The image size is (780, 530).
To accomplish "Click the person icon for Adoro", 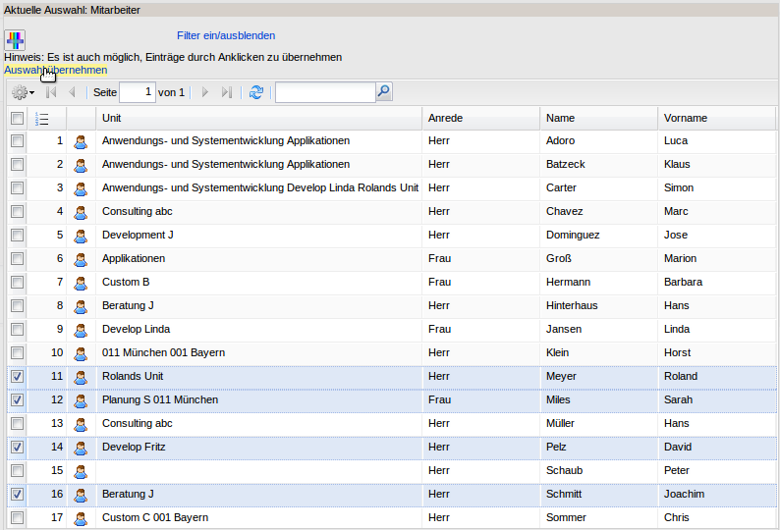I will pyautogui.click(x=82, y=141).
